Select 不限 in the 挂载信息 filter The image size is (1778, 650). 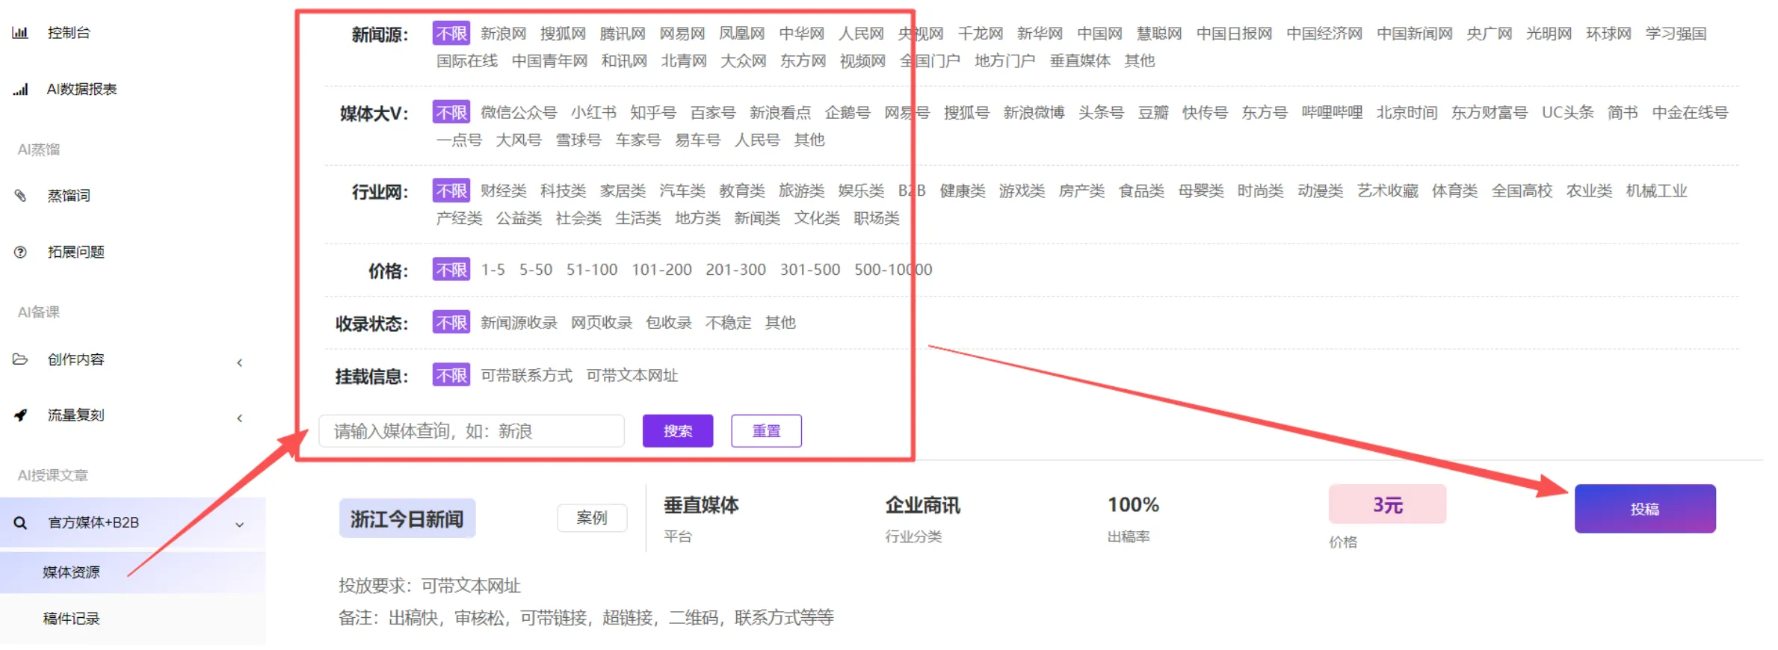coord(451,375)
